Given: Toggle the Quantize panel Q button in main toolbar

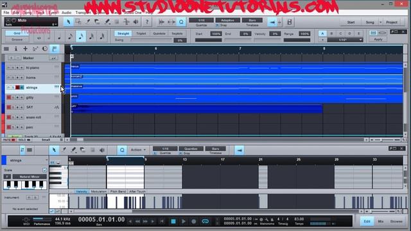Looking at the screenshot, I should (x=181, y=22).
